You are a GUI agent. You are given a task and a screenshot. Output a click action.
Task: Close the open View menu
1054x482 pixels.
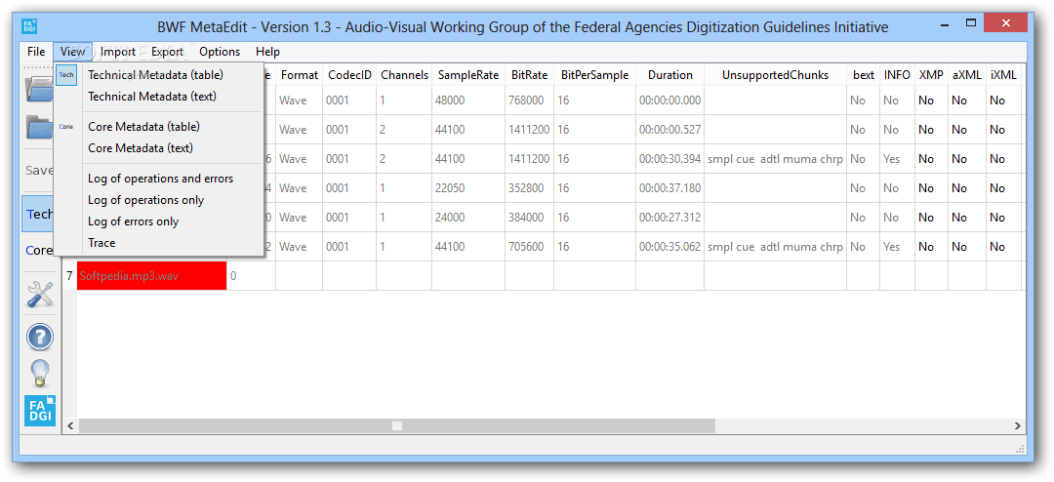(72, 52)
